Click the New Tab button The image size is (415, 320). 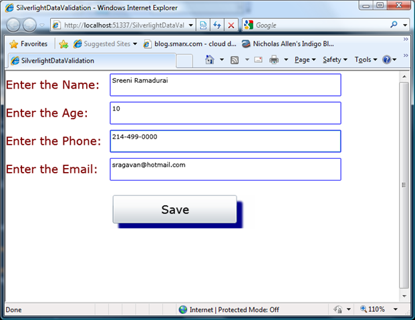click(184, 61)
